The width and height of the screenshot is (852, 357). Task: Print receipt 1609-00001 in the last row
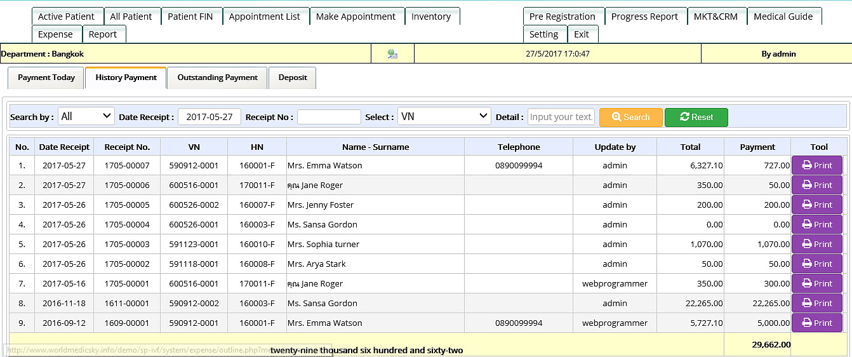click(816, 323)
